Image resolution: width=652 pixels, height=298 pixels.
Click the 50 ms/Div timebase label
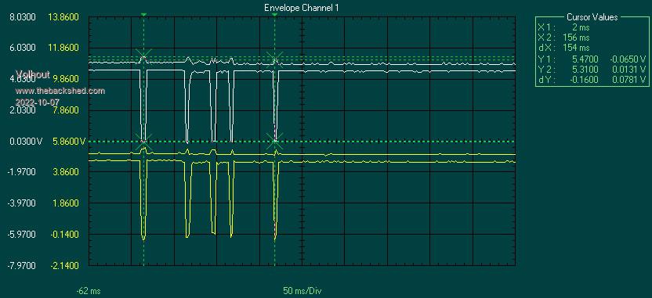(302, 291)
